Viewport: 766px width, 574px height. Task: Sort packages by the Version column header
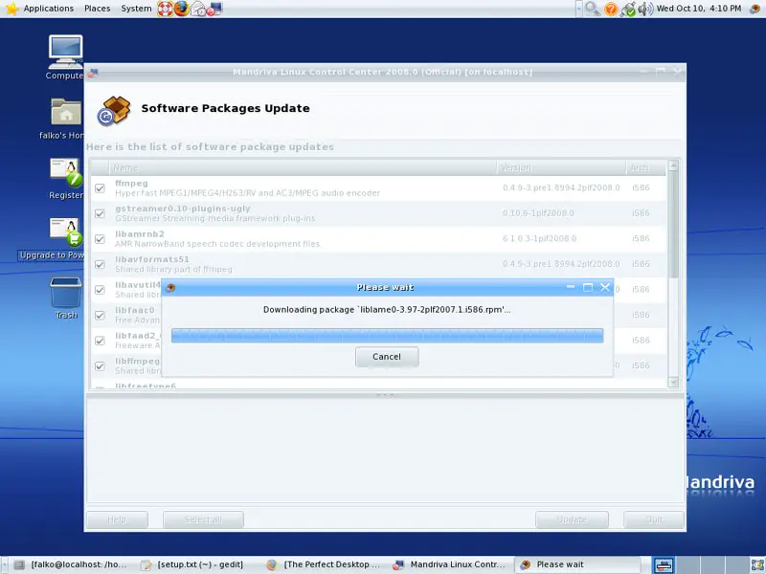click(561, 168)
